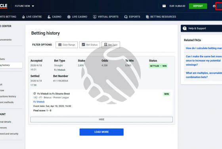Open FAQ about calculating betting margin
Image resolution: width=222 pixels, height=149 pixels.
(204, 48)
